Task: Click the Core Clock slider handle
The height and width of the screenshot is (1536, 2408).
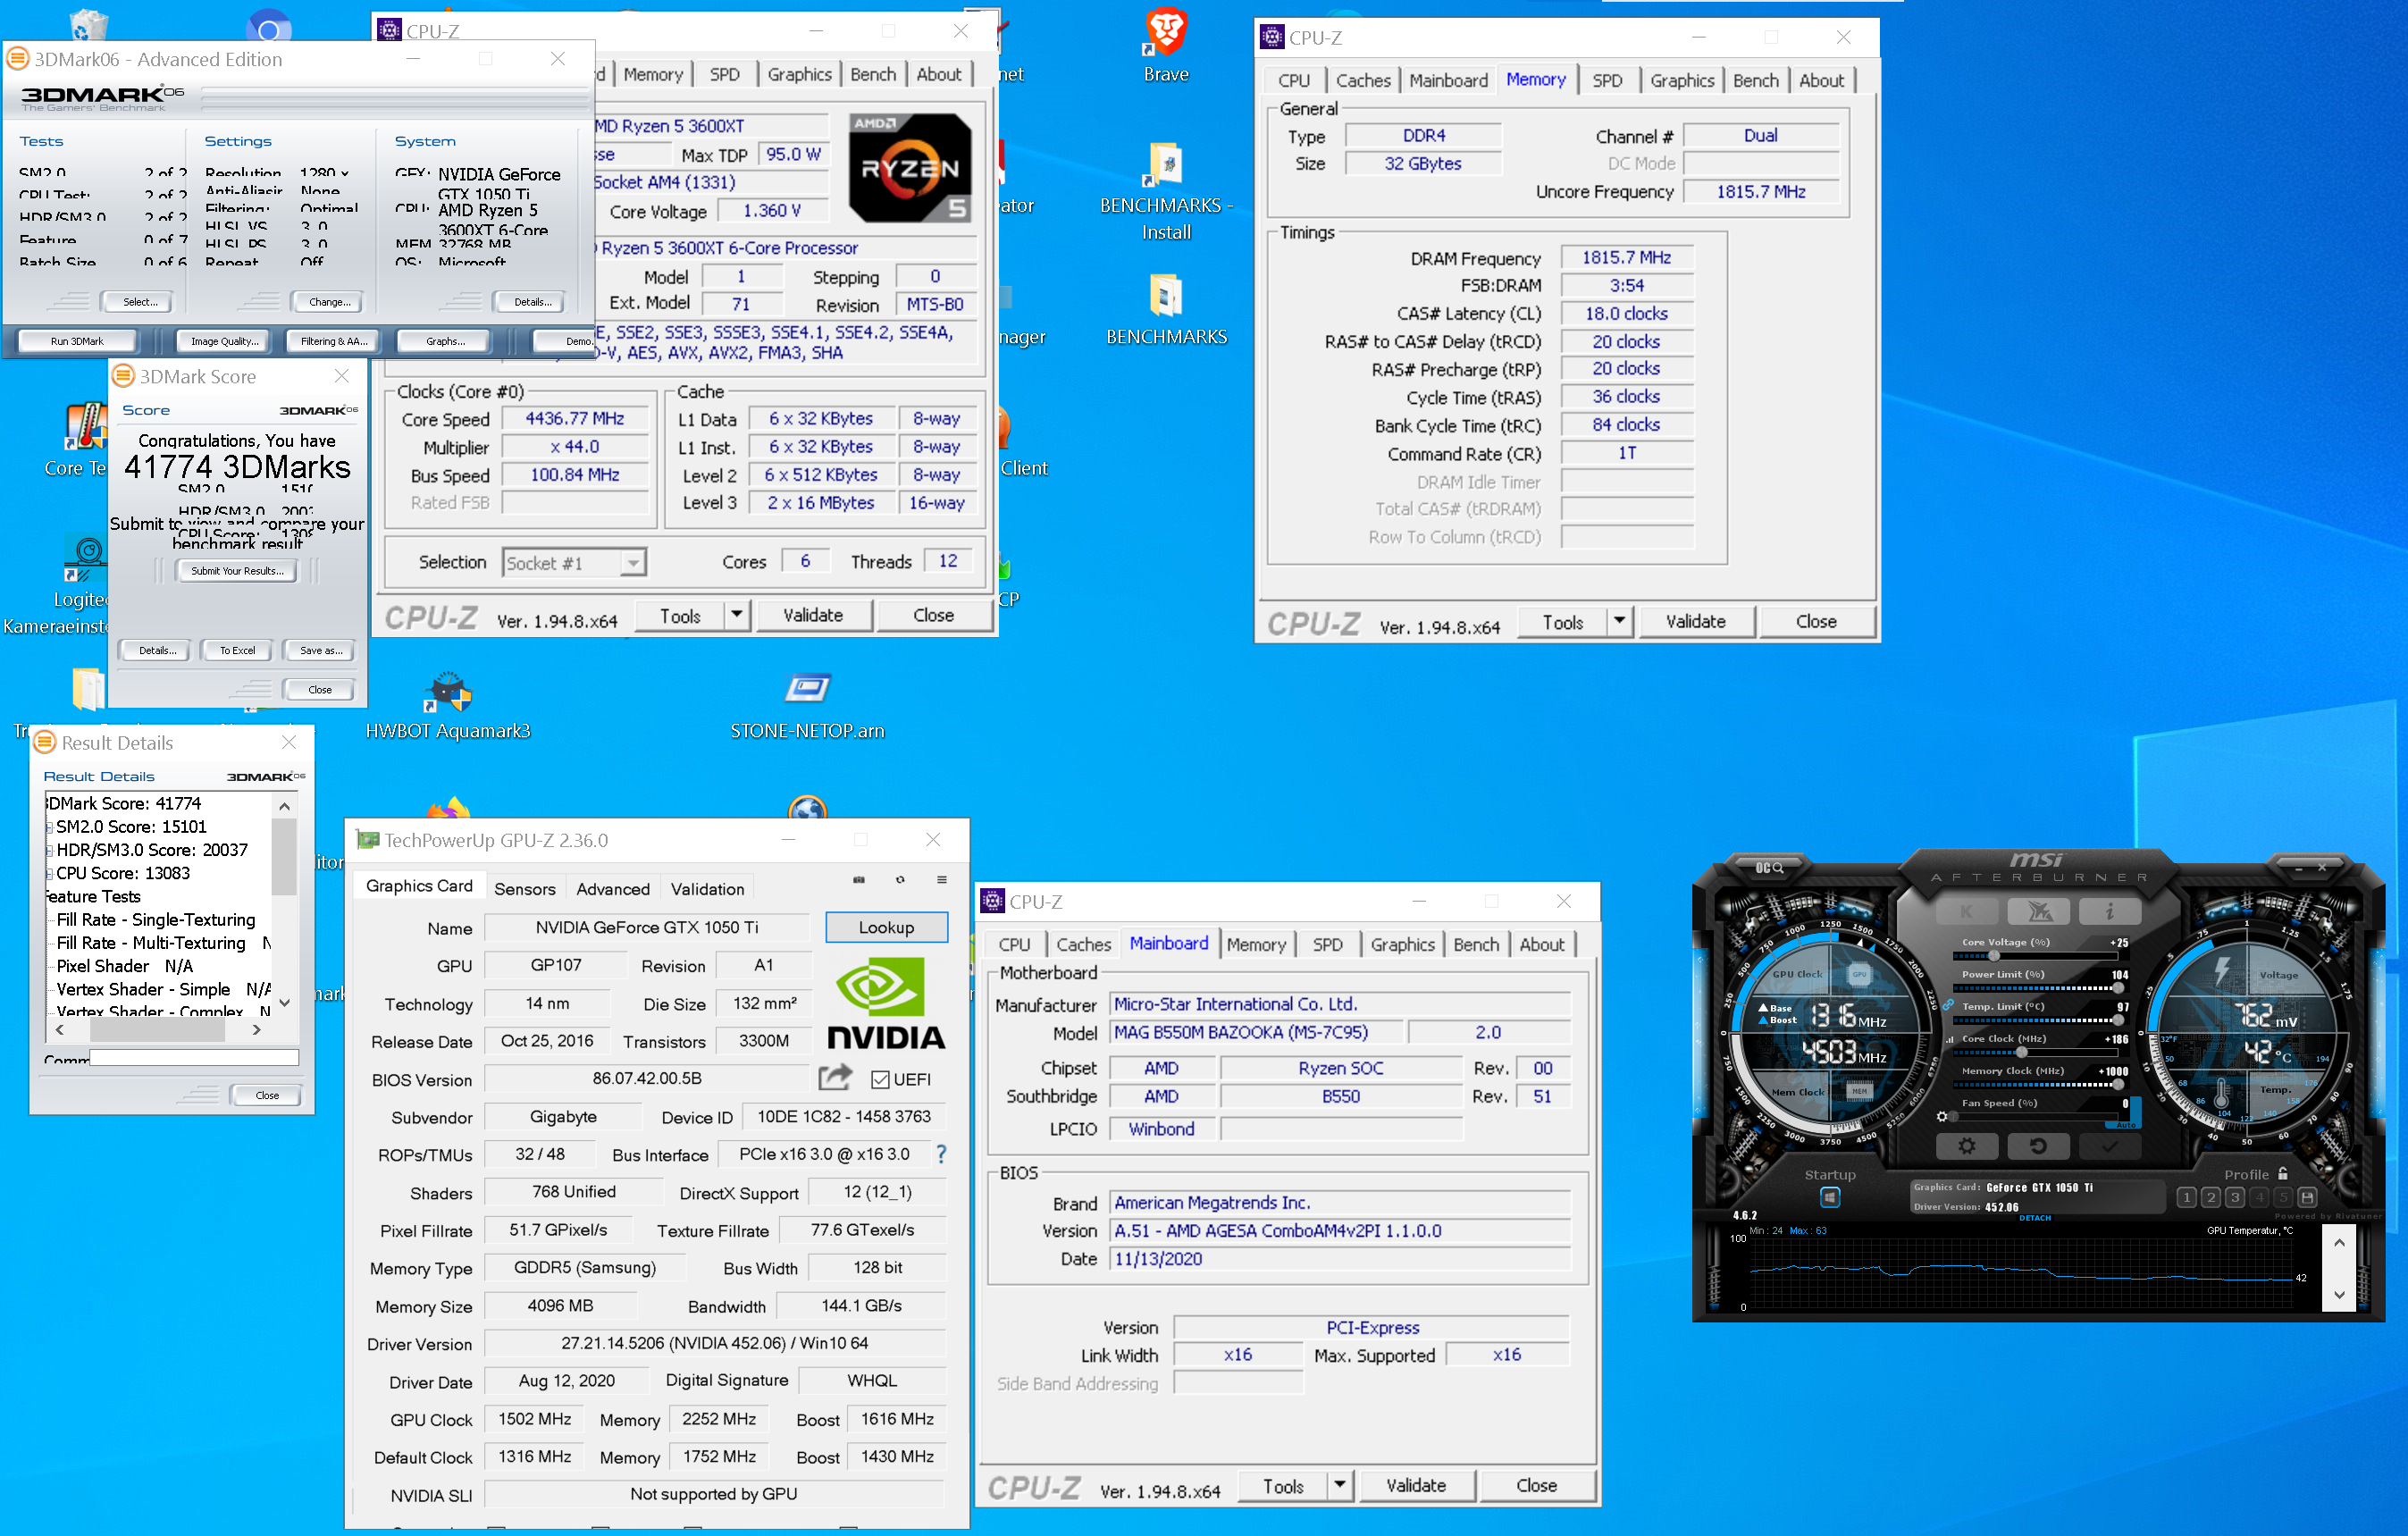Action: [2021, 1051]
